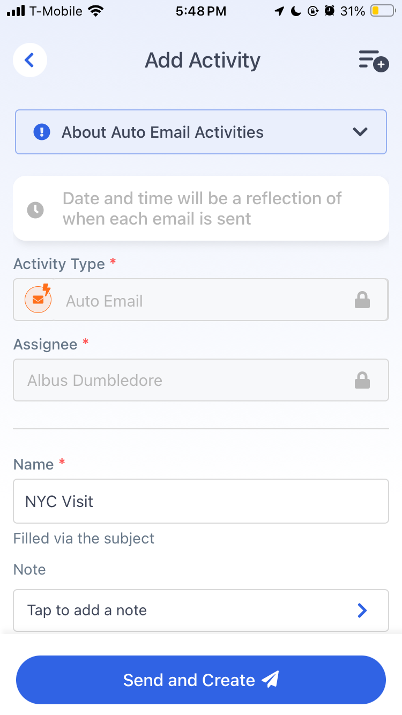Tap to add a note field
Image resolution: width=402 pixels, height=715 pixels.
(201, 610)
